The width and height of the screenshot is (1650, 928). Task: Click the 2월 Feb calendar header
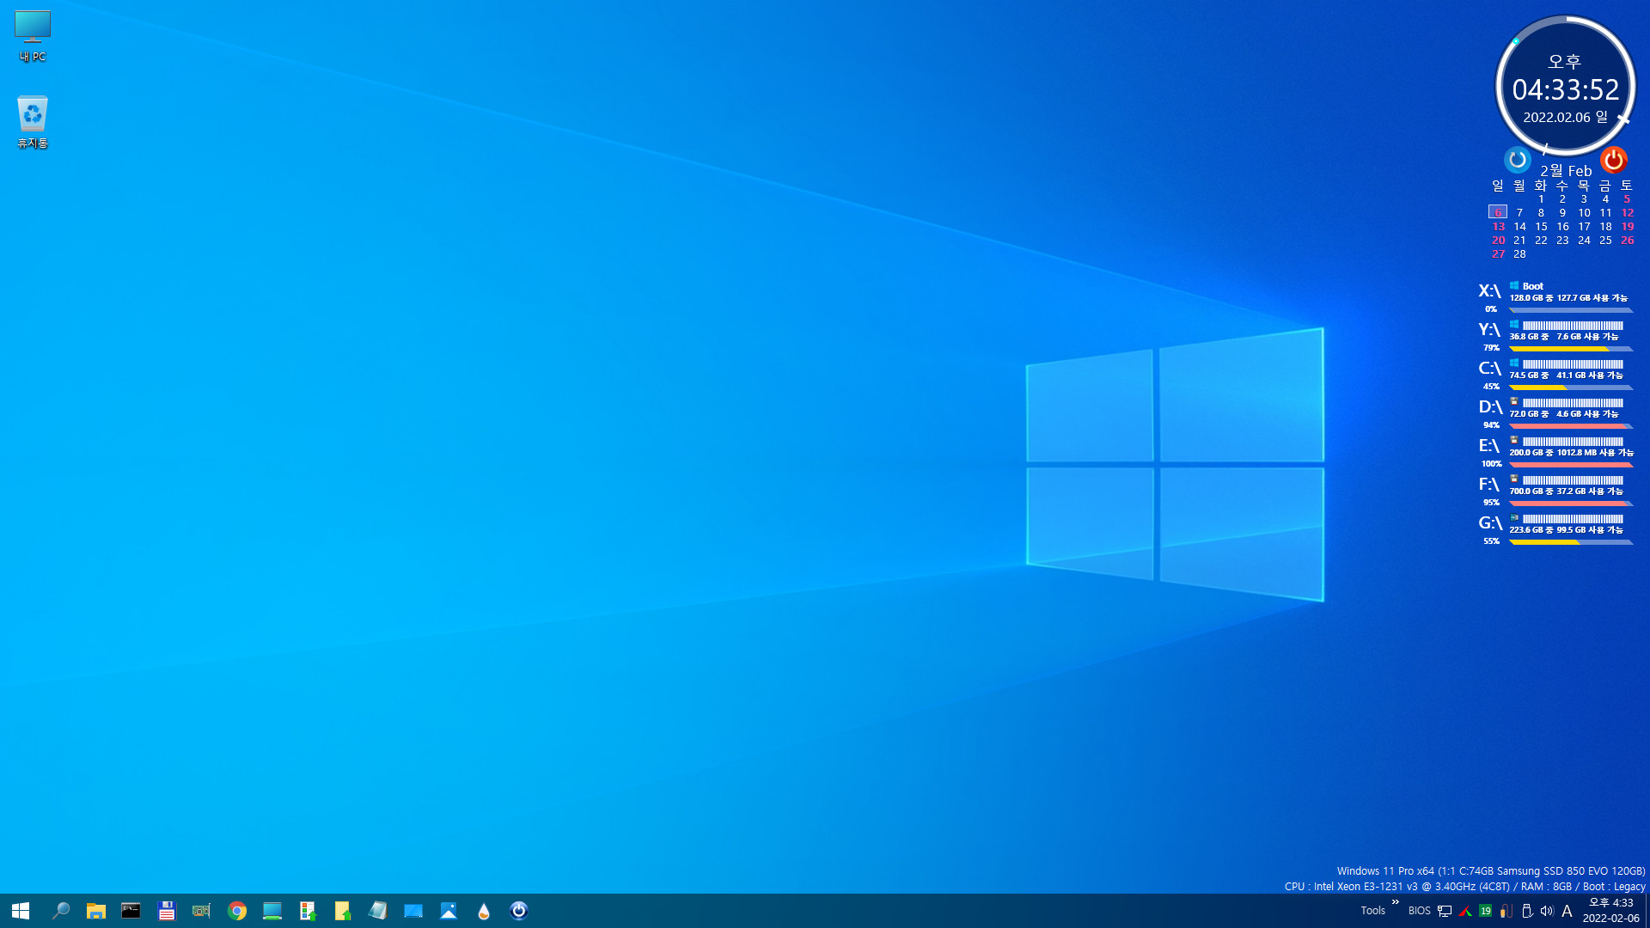tap(1565, 170)
